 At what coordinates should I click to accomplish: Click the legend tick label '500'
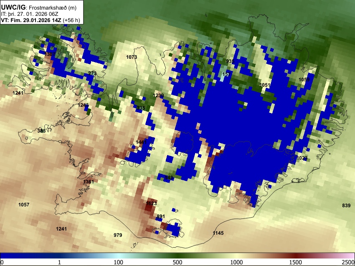click(x=177, y=262)
